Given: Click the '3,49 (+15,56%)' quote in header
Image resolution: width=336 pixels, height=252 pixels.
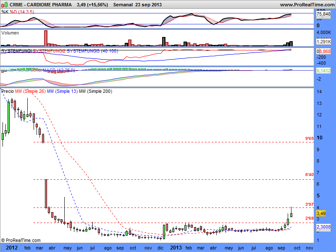Looking at the screenshot, I should [x=92, y=5].
